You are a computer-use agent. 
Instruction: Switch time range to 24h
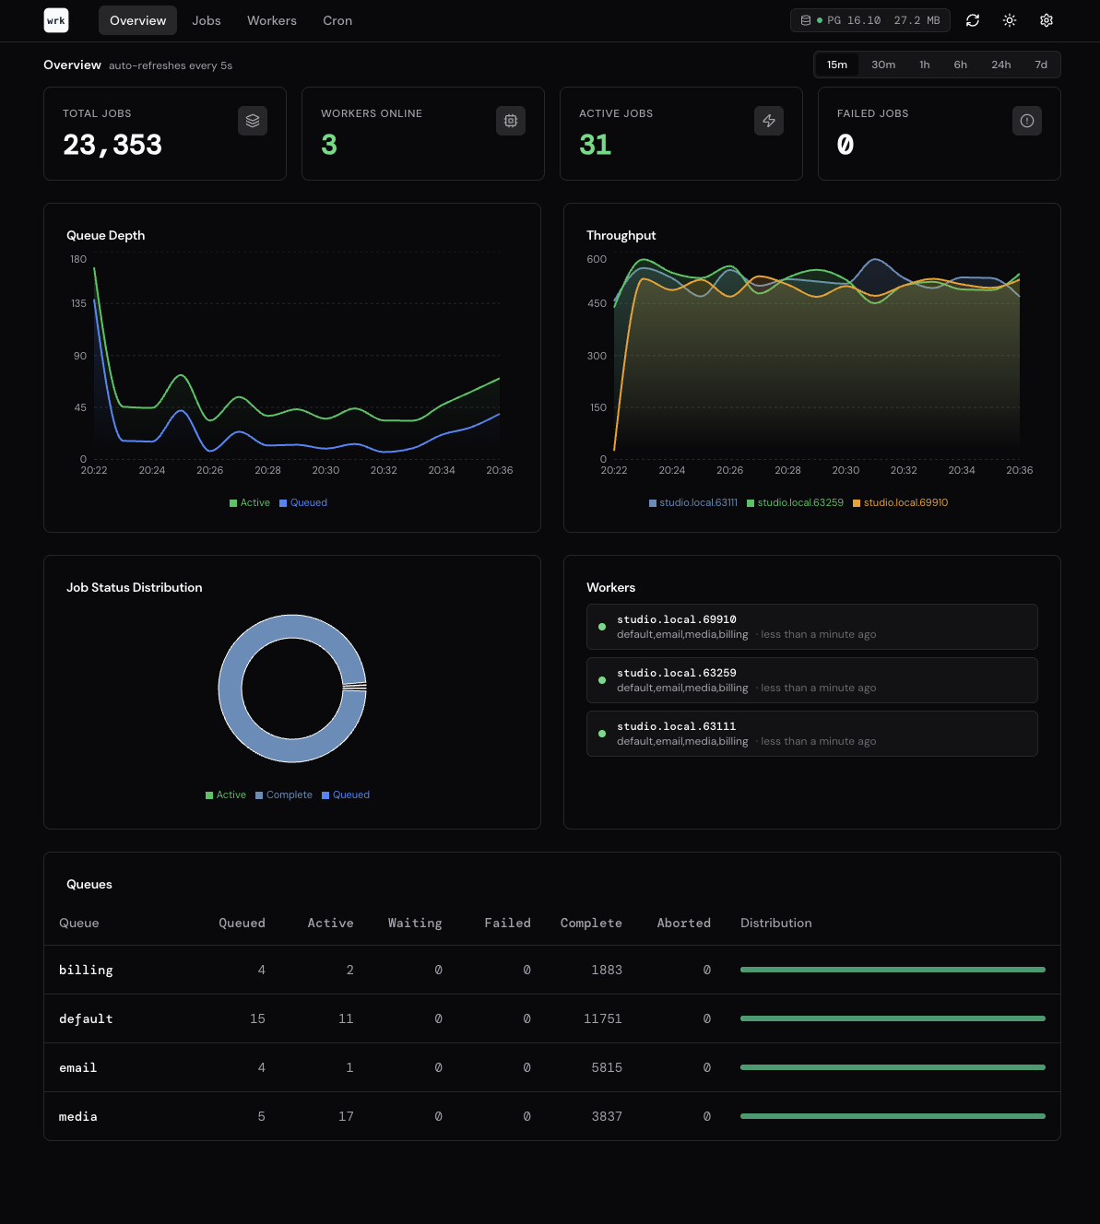(1000, 65)
